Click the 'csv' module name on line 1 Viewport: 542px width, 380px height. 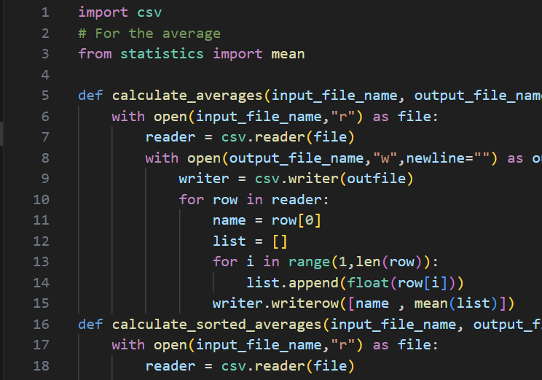pyautogui.click(x=149, y=13)
